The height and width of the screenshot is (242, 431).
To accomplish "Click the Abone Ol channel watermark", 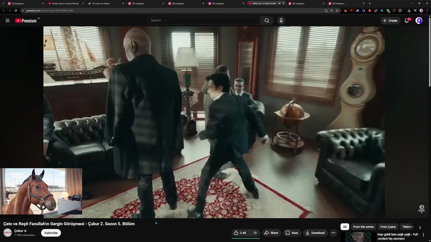I will click(x=422, y=209).
